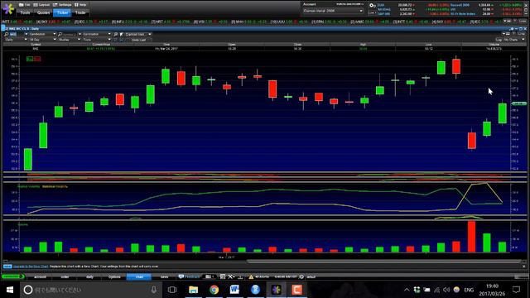Click the chart symbol input field
Image resolution: width=530 pixels, height=298 pixels.
[x=17, y=34]
